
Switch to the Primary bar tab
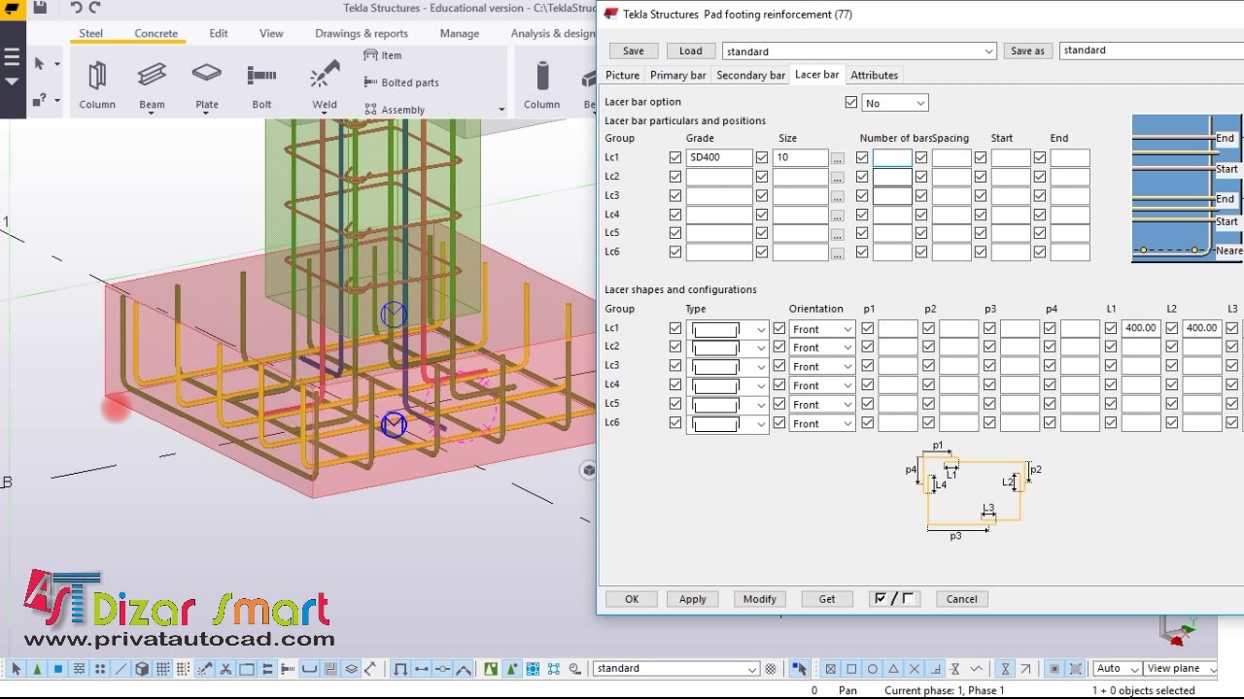[x=677, y=75]
